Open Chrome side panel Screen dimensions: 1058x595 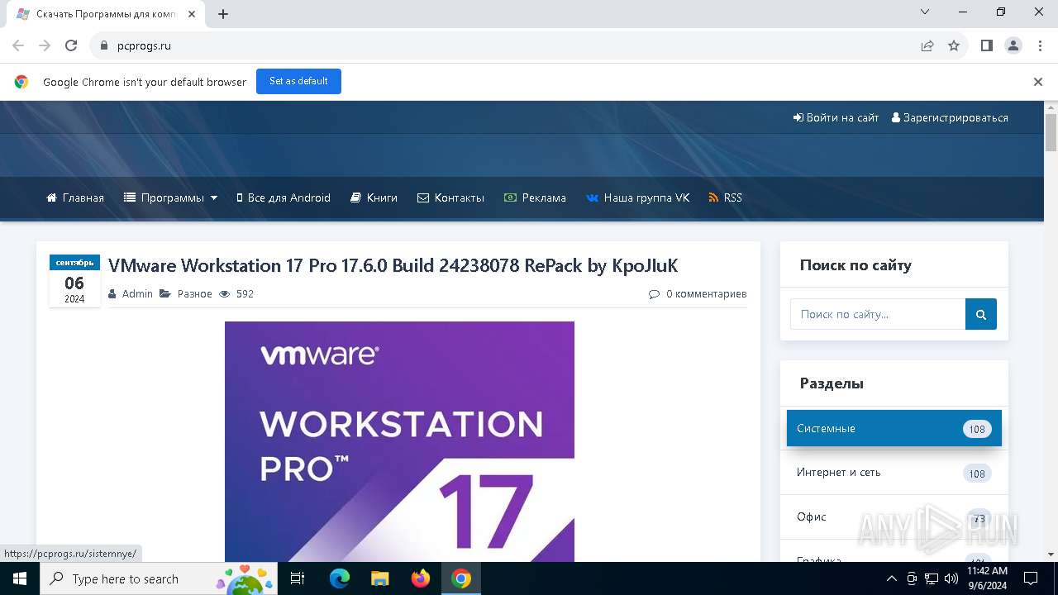pos(987,45)
